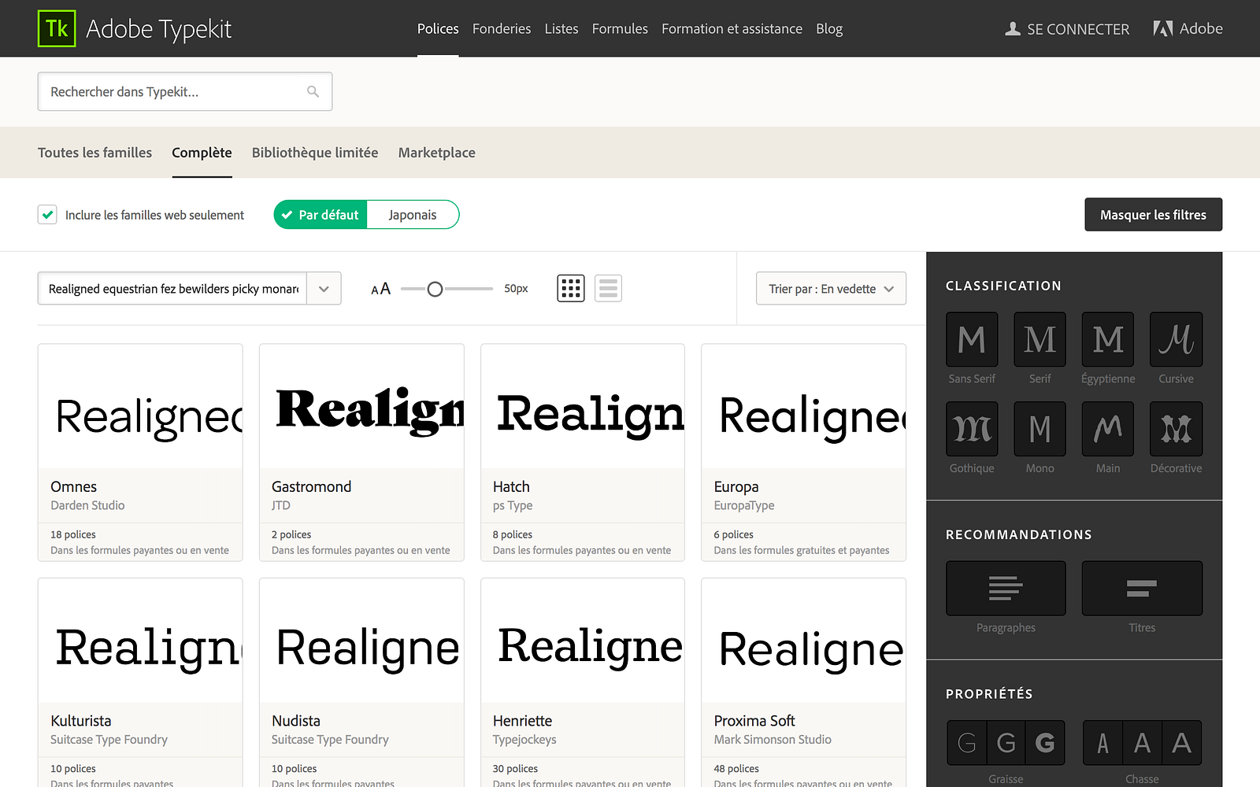The height and width of the screenshot is (787, 1260).
Task: Click the Omnes font preview thumbnail
Action: pos(140,406)
